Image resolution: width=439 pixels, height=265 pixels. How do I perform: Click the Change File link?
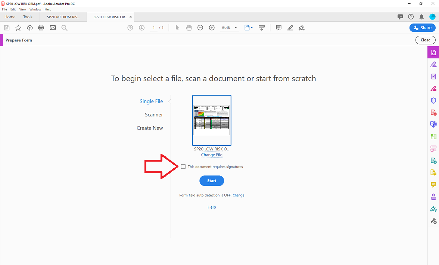coord(212,155)
